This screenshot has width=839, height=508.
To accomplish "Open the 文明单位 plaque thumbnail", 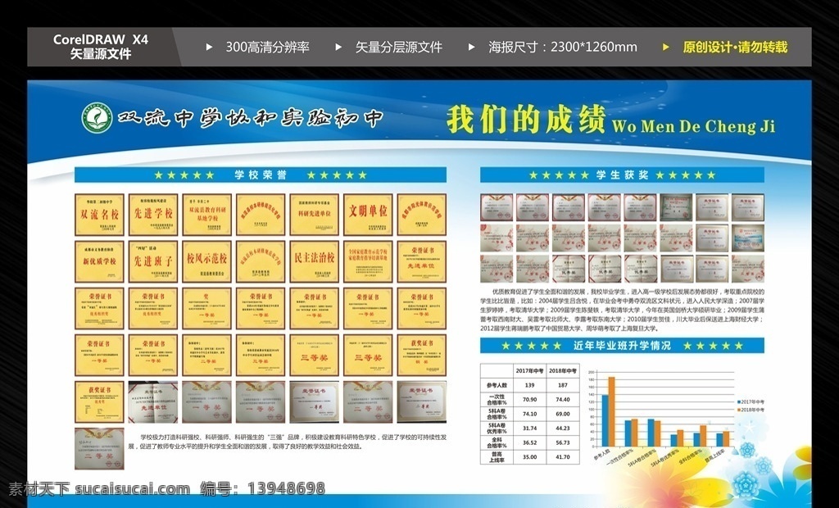I will 368,215.
